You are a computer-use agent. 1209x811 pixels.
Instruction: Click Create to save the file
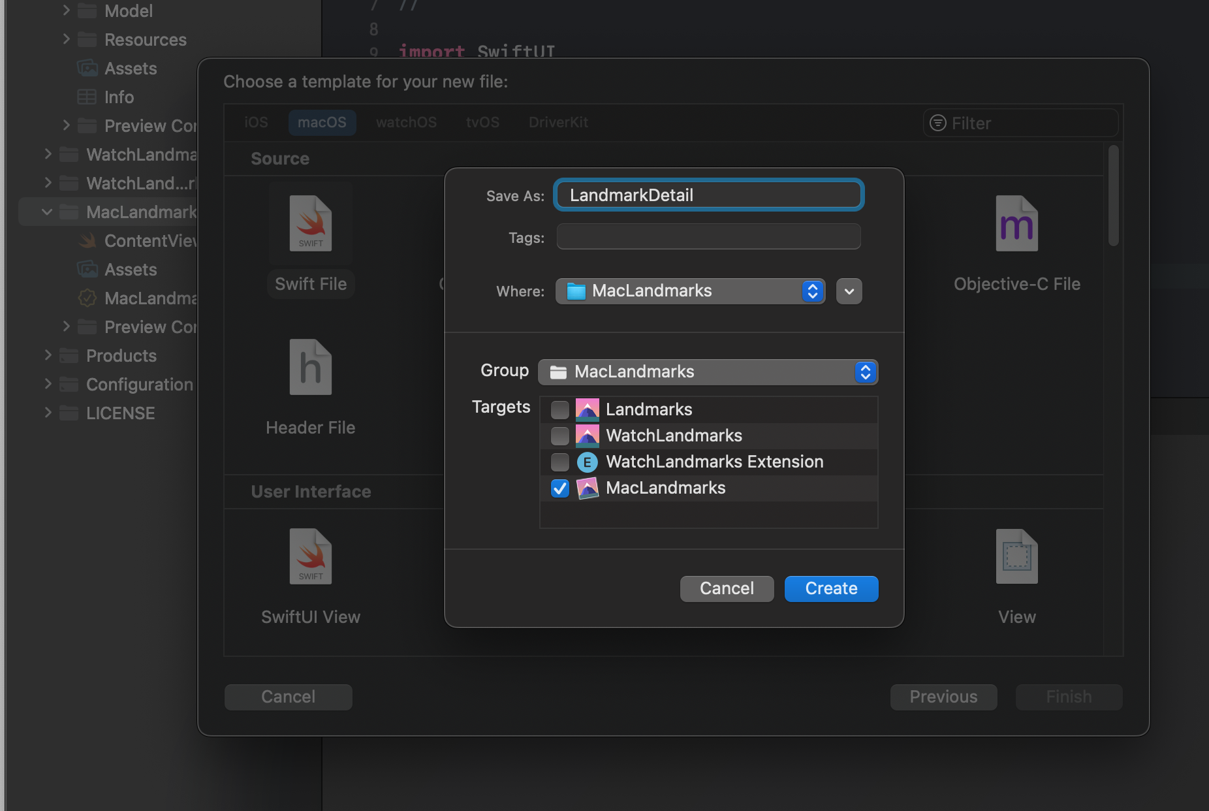tap(831, 588)
